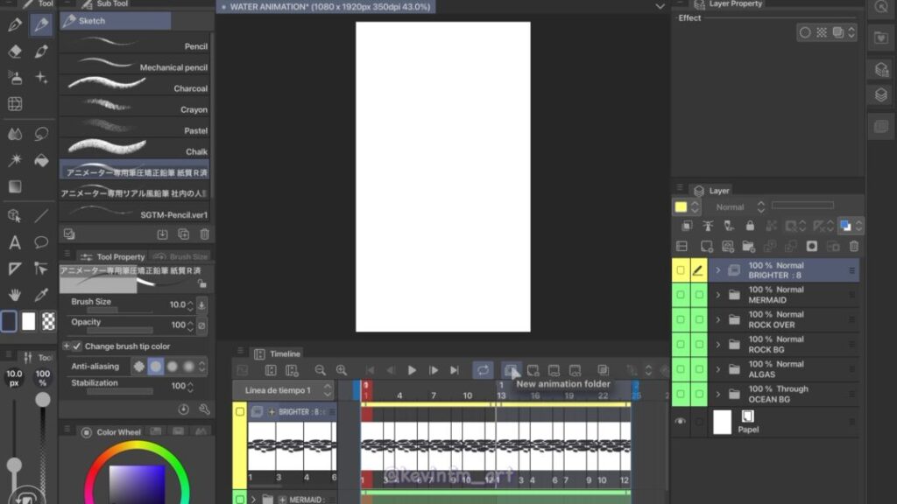Viewport: 897px width, 504px height.
Task: Select the Lasso selection tool
Action: (41, 134)
